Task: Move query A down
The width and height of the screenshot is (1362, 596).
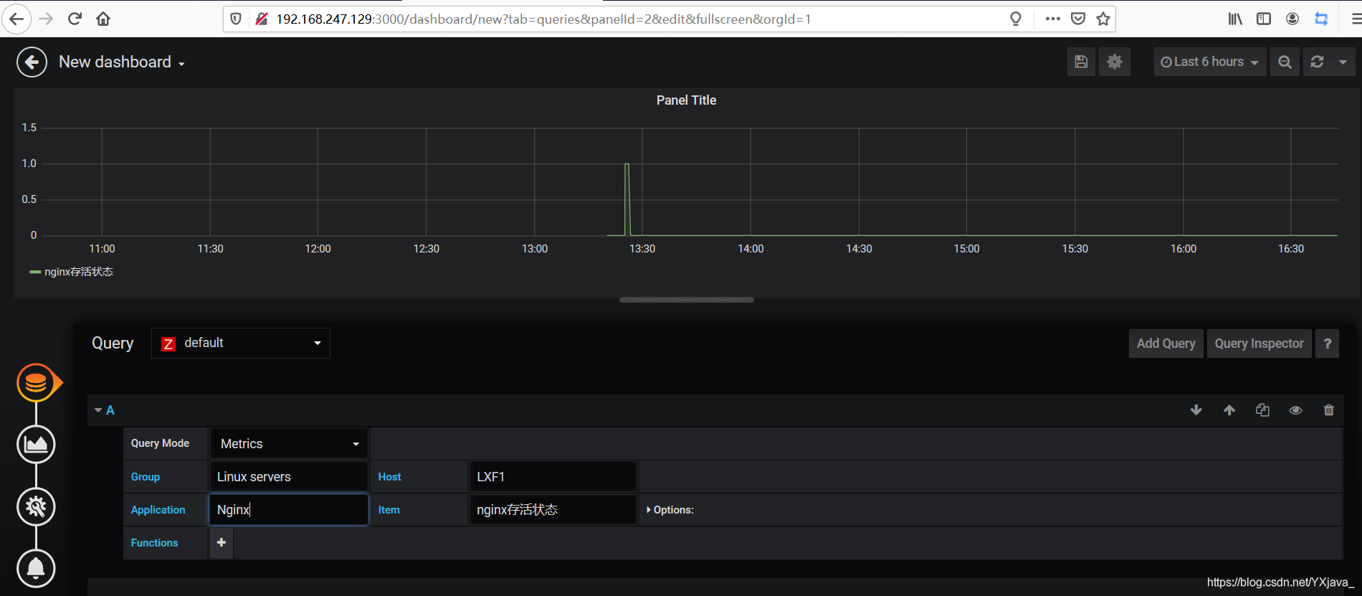Action: 1196,410
